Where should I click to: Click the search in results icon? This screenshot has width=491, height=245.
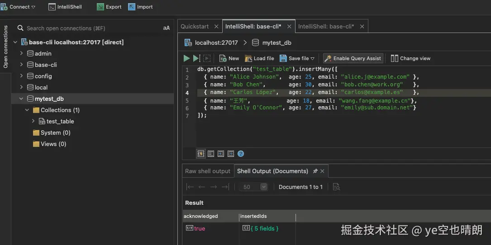click(x=337, y=187)
